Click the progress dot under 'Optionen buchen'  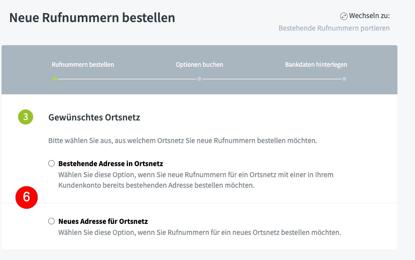click(199, 79)
